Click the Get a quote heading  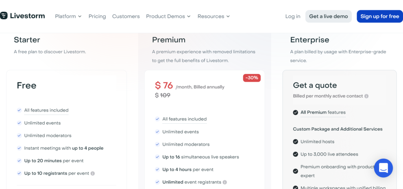[315, 85]
